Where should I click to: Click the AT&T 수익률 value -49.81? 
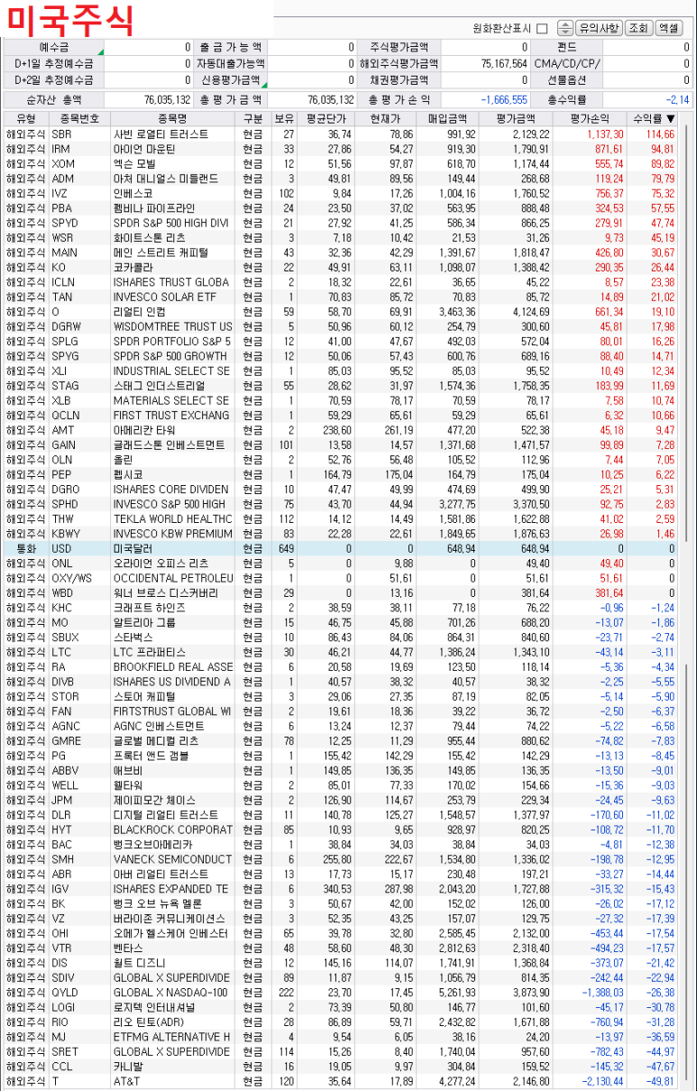[x=660, y=1081]
